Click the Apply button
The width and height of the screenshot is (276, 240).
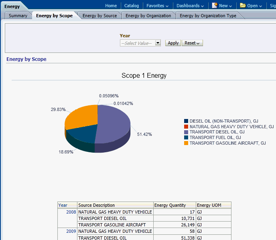(173, 43)
